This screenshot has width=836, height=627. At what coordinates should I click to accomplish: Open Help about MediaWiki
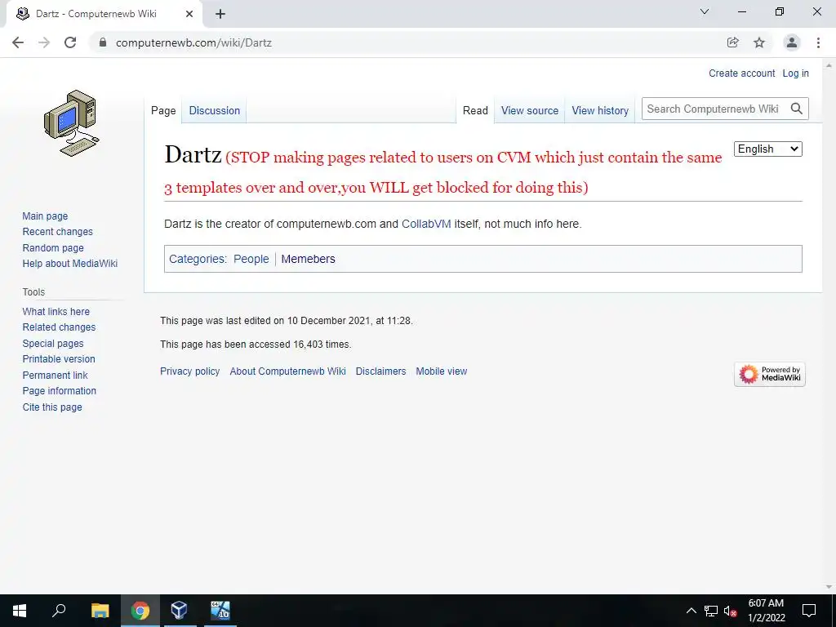70,264
